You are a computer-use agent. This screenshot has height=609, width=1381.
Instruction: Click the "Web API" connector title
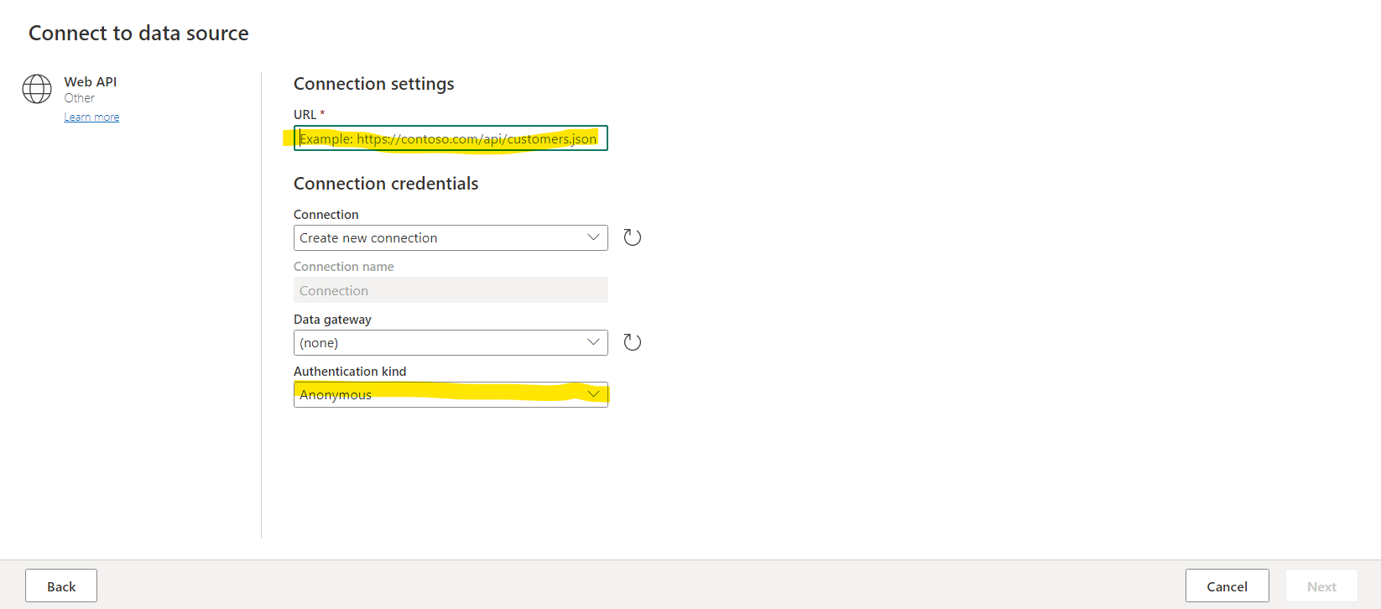click(91, 82)
